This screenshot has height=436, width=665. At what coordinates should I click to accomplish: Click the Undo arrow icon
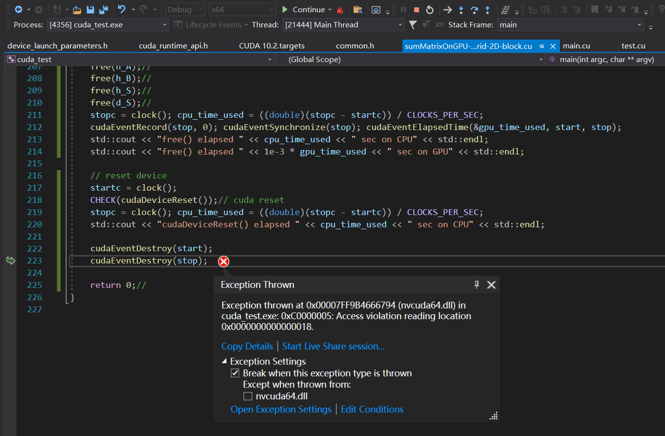click(122, 10)
